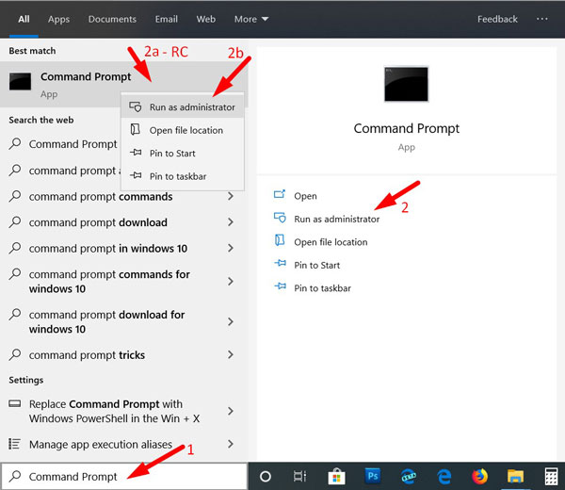565x490 pixels.
Task: Click the Open icon in details pane
Action: click(x=280, y=195)
